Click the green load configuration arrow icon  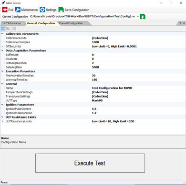click(x=143, y=17)
